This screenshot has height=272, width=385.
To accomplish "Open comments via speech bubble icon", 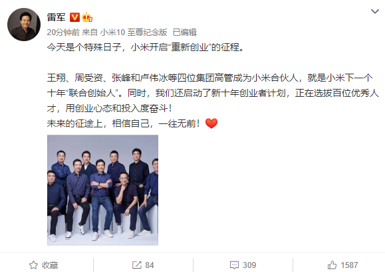I will (234, 265).
